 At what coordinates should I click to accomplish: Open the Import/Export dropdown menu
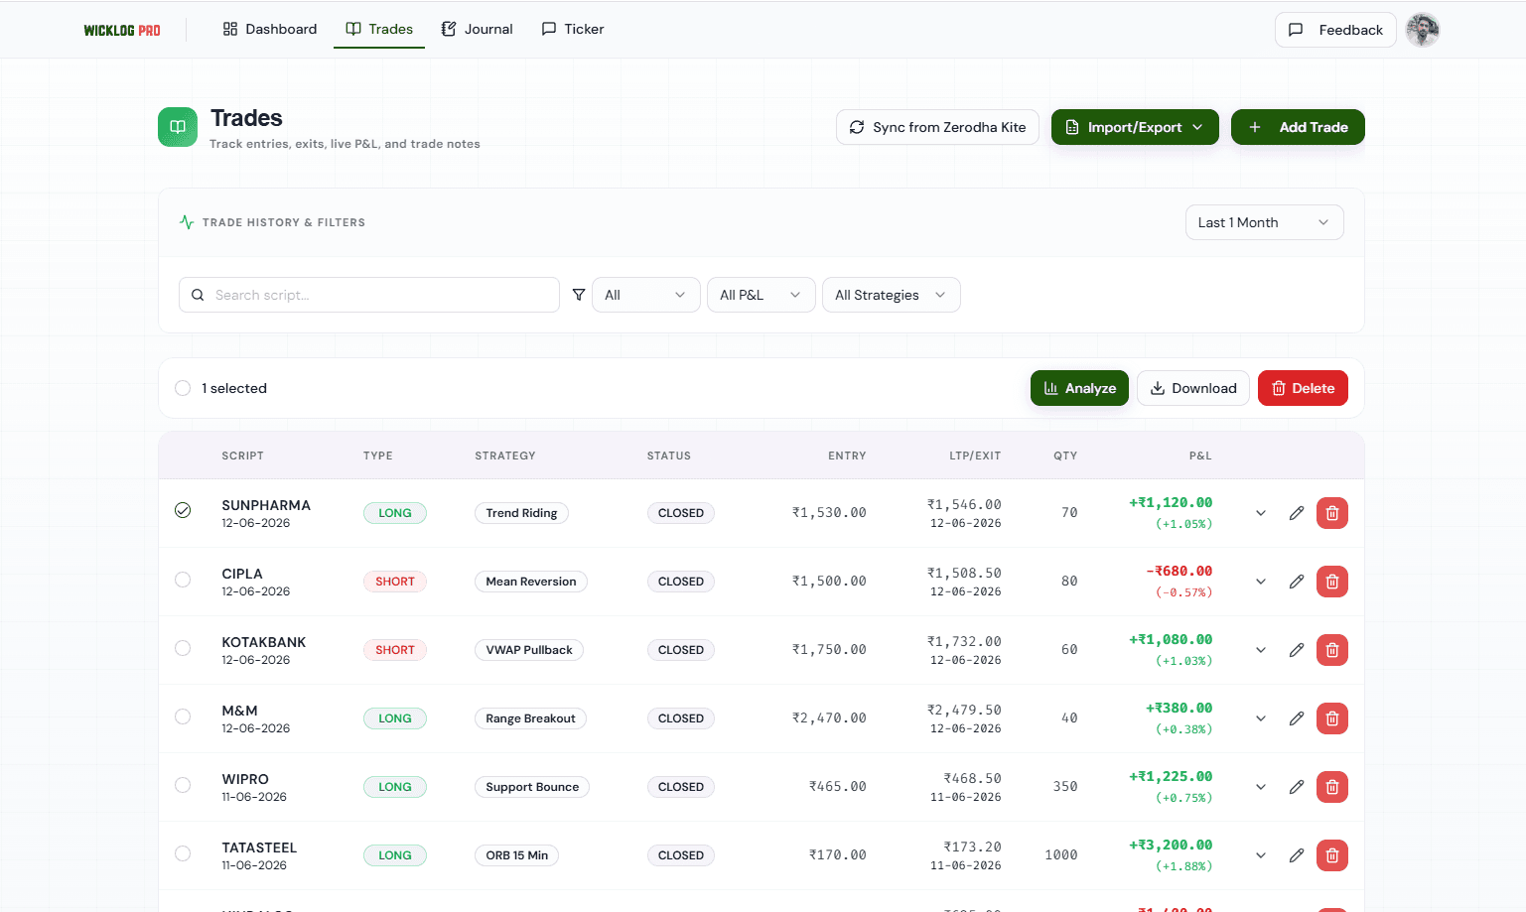tap(1135, 127)
